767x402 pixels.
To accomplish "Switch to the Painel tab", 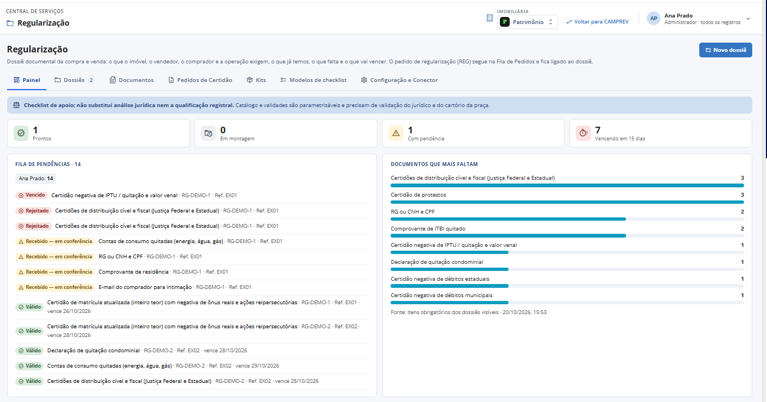I will [27, 80].
